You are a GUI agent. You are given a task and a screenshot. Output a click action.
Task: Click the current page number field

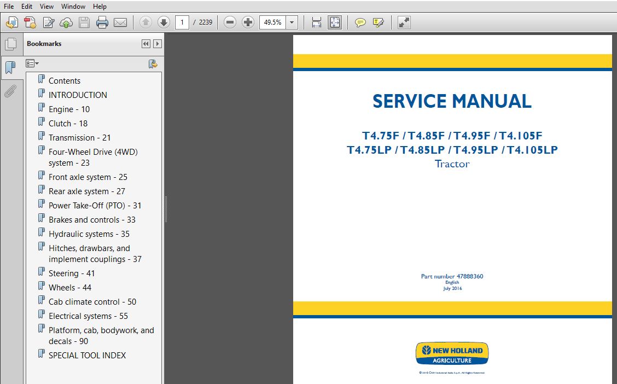click(182, 22)
